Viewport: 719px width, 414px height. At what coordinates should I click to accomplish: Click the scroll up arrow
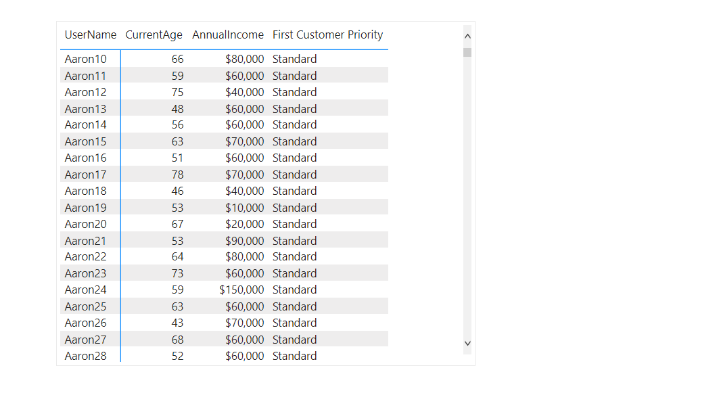[467, 37]
